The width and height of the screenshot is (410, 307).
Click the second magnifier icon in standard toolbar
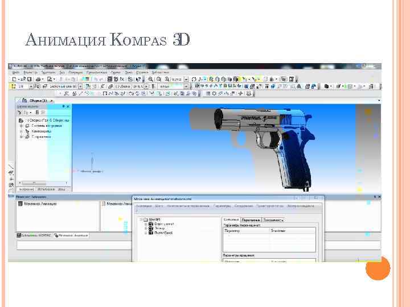[x=159, y=79]
